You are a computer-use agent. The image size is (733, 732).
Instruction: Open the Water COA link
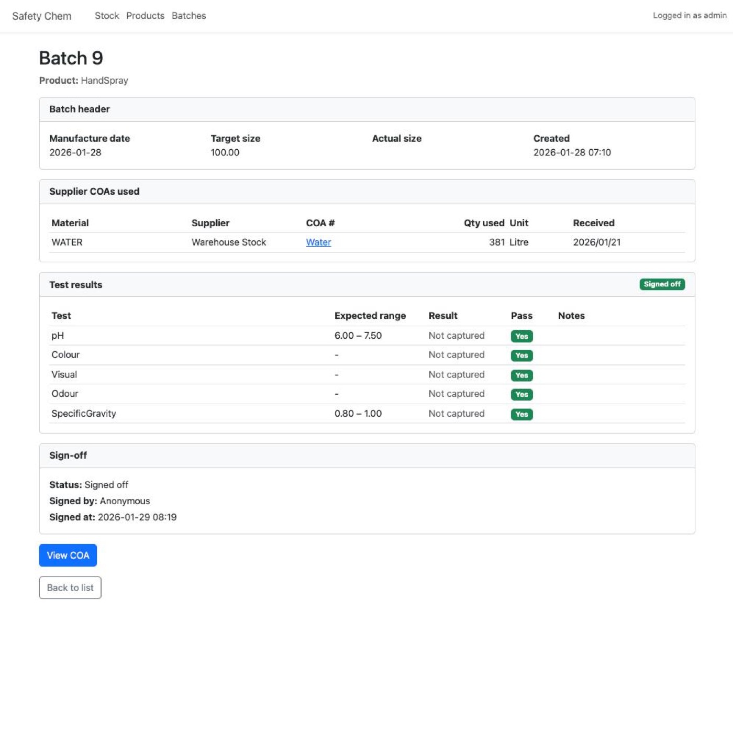point(318,242)
